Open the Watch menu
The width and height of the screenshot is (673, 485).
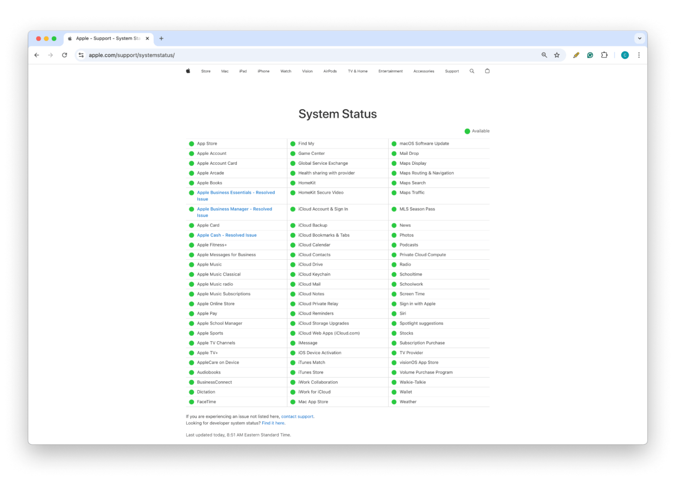point(286,71)
